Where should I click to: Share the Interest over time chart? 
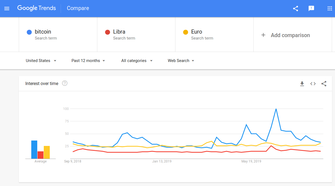click(x=324, y=84)
